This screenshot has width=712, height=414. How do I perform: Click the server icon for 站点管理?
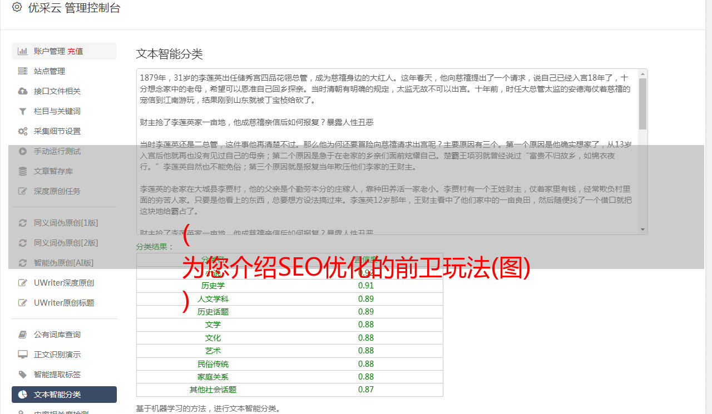22,71
